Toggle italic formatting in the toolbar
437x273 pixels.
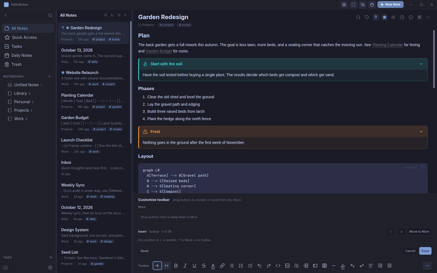[x=185, y=266]
